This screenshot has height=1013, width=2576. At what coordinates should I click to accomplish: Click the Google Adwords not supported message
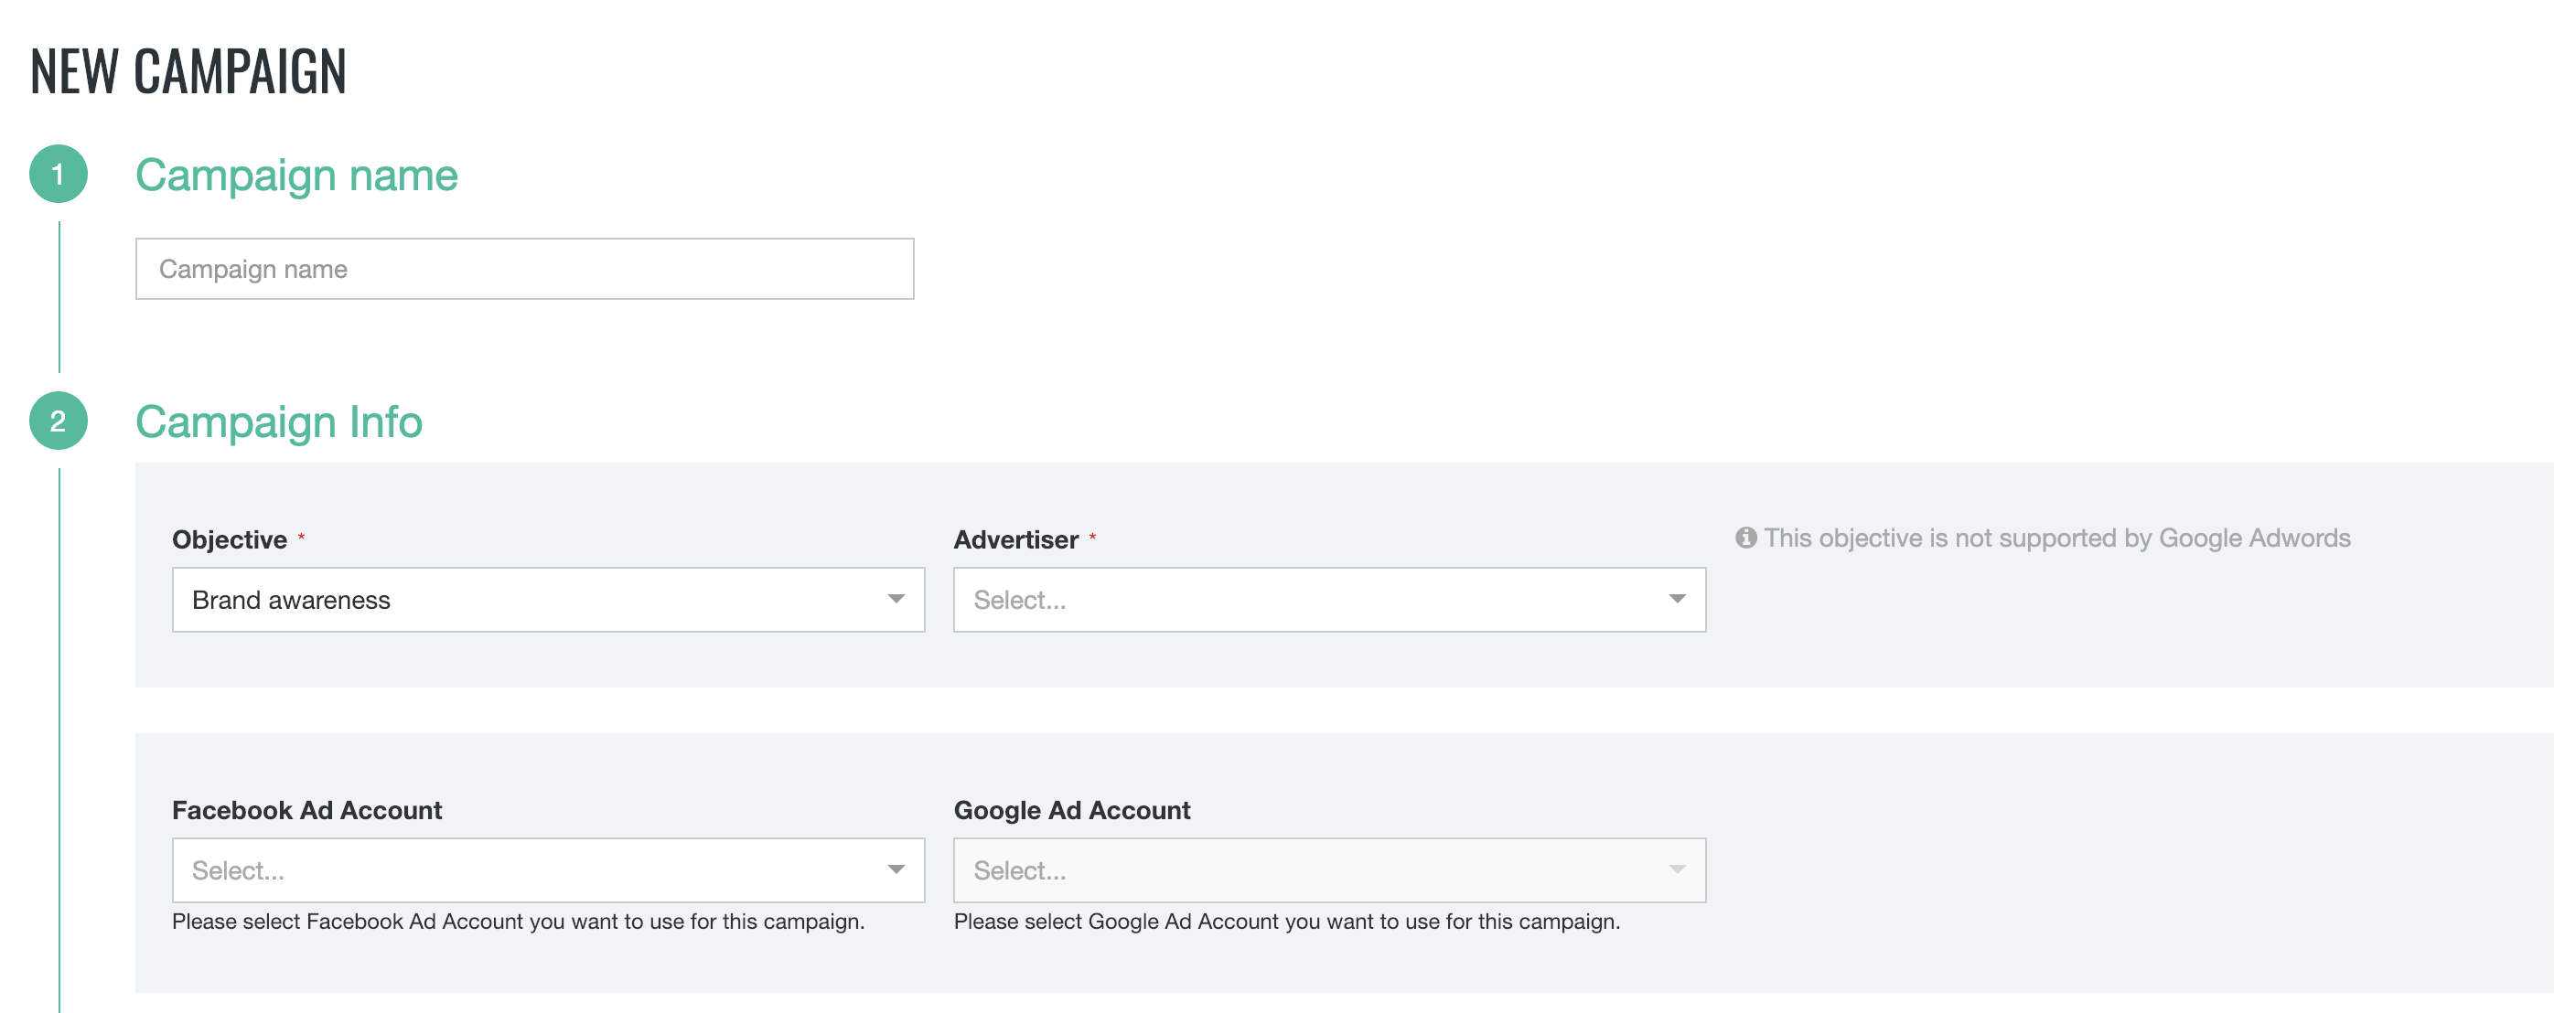[x=2056, y=538]
